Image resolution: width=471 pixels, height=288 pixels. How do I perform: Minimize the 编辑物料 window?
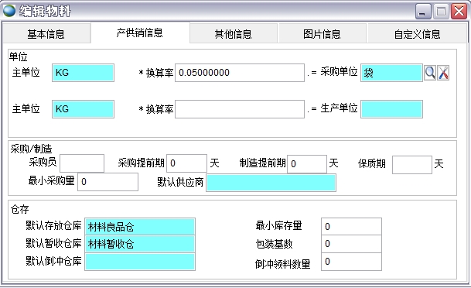coord(423,12)
